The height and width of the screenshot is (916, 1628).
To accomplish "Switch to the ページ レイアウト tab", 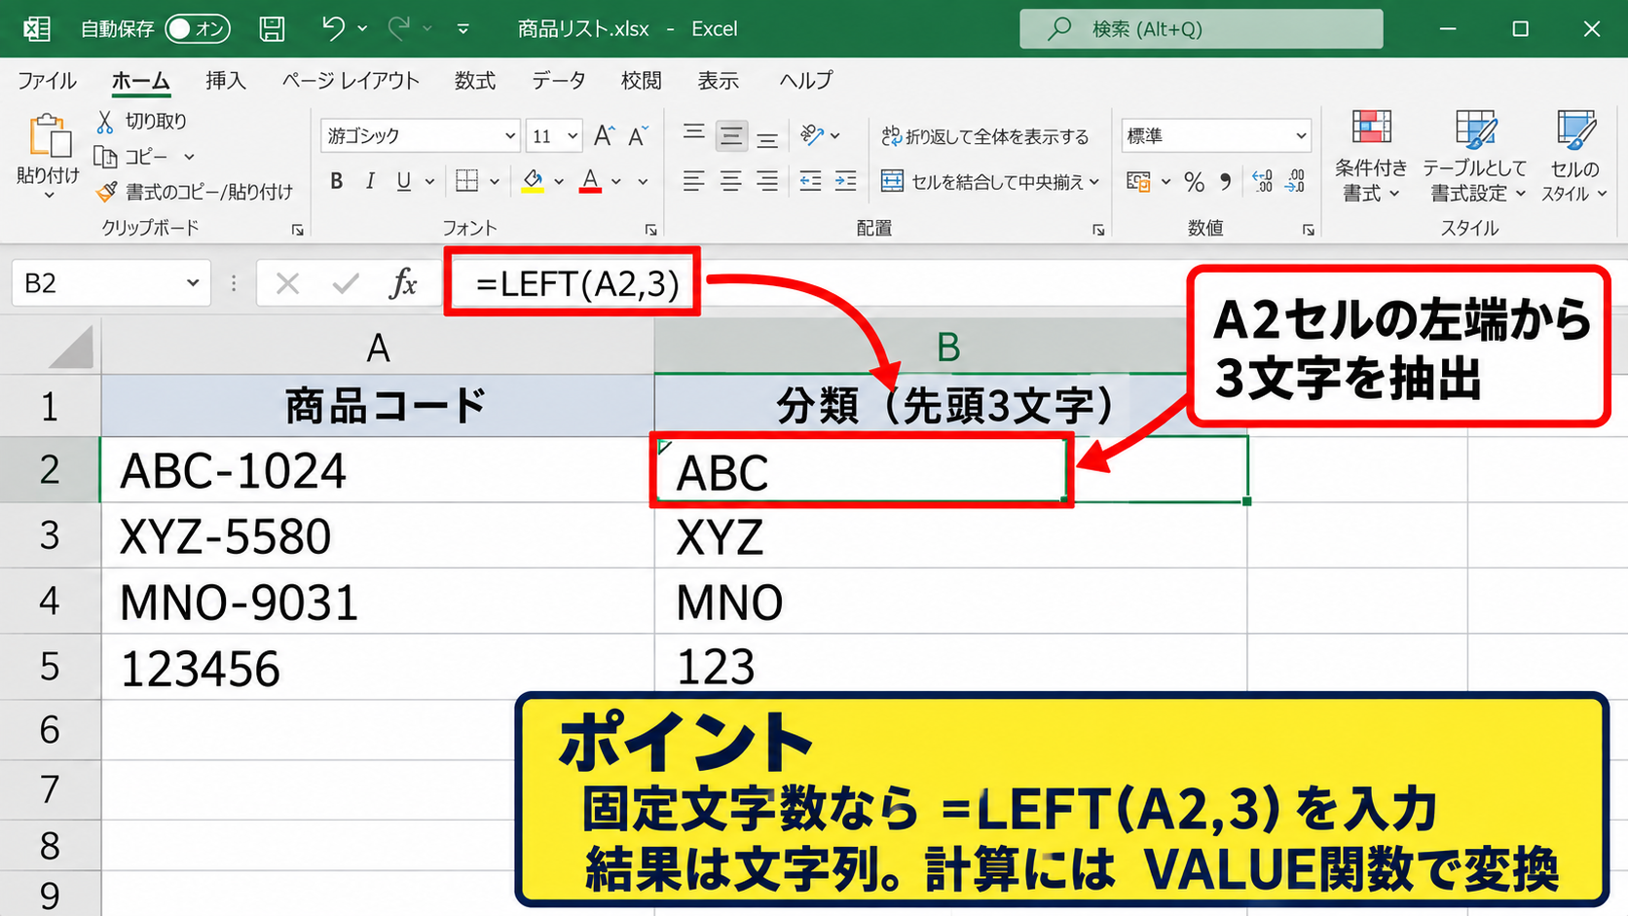I will pos(351,81).
